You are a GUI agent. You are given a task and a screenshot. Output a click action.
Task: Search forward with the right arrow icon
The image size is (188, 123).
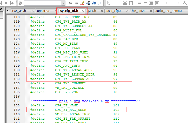76,3
